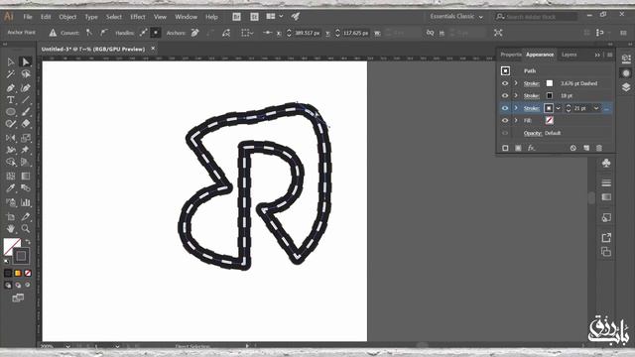Open the docked Layers panel icon
Screen dimensions: 635x357
click(x=626, y=87)
